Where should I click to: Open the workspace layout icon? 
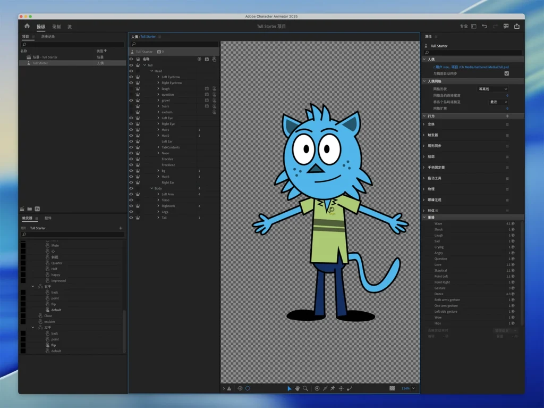(473, 27)
